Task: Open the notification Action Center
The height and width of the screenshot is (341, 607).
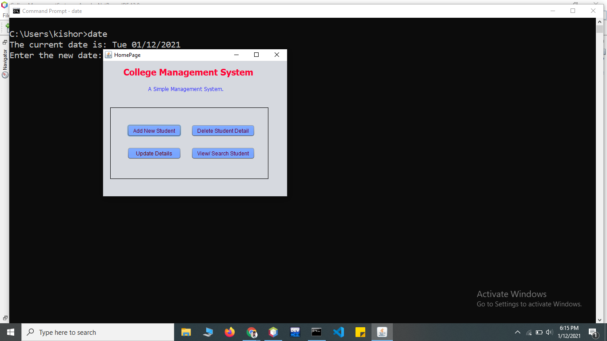Action: (x=593, y=332)
